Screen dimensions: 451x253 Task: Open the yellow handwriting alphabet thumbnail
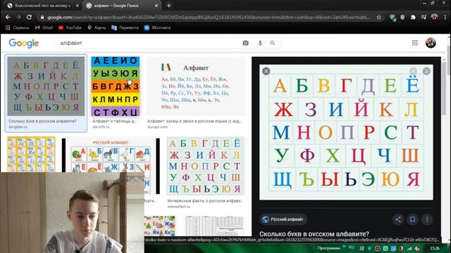click(31, 155)
